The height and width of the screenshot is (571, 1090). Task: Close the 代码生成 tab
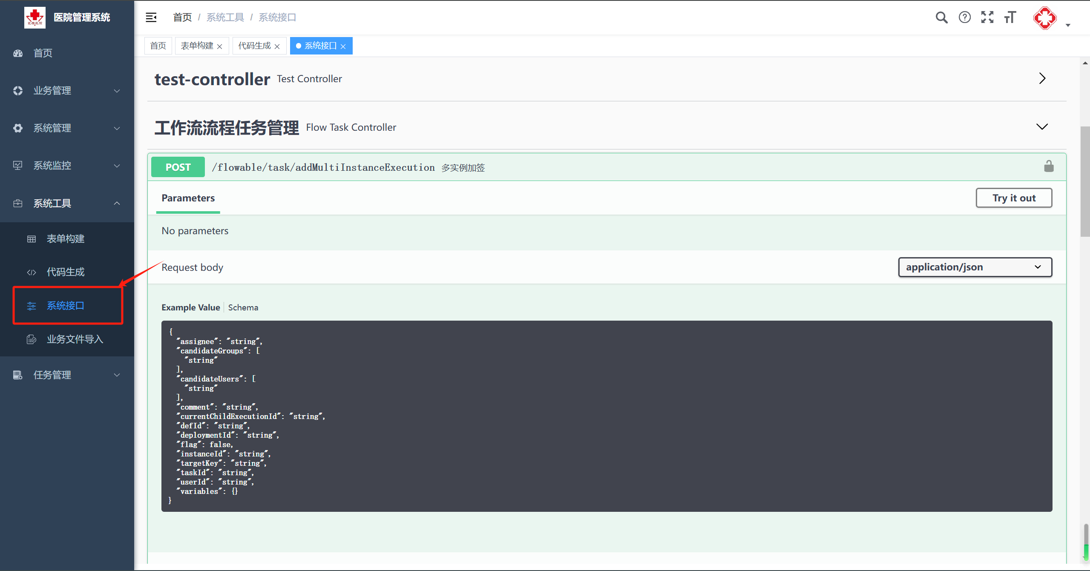277,46
